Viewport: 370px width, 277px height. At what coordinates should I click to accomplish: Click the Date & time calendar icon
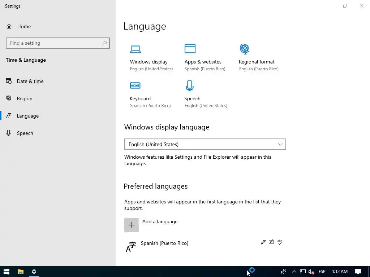click(9, 81)
